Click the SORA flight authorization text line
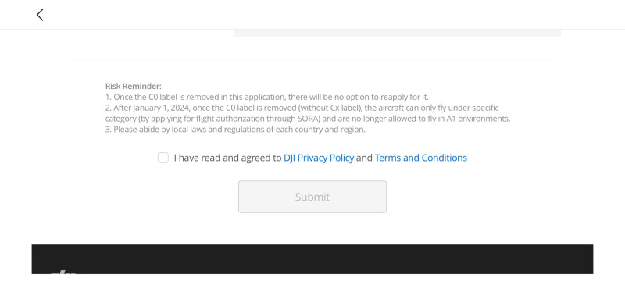This screenshot has height=288, width=625. click(308, 119)
